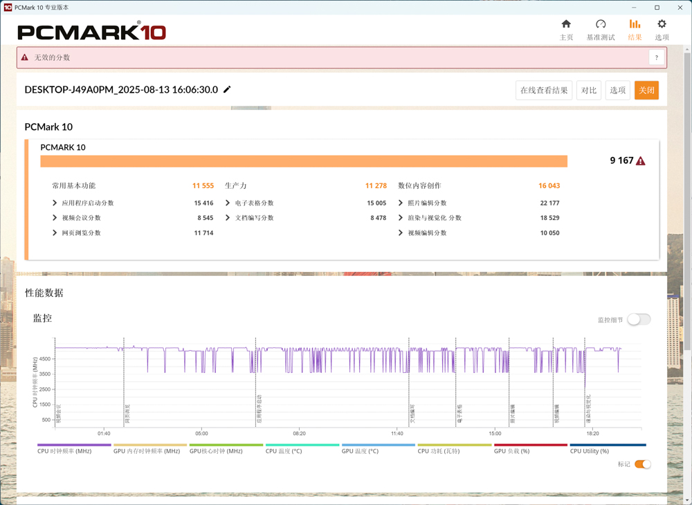The image size is (692, 505).
Task: Click the question mark help button
Action: pos(656,57)
